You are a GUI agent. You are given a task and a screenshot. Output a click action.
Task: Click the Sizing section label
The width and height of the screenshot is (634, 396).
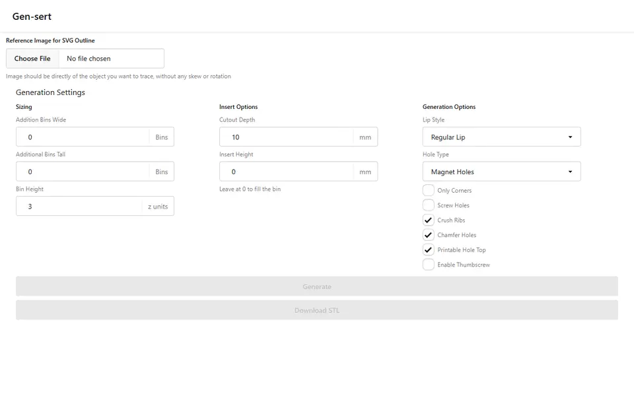pos(24,107)
